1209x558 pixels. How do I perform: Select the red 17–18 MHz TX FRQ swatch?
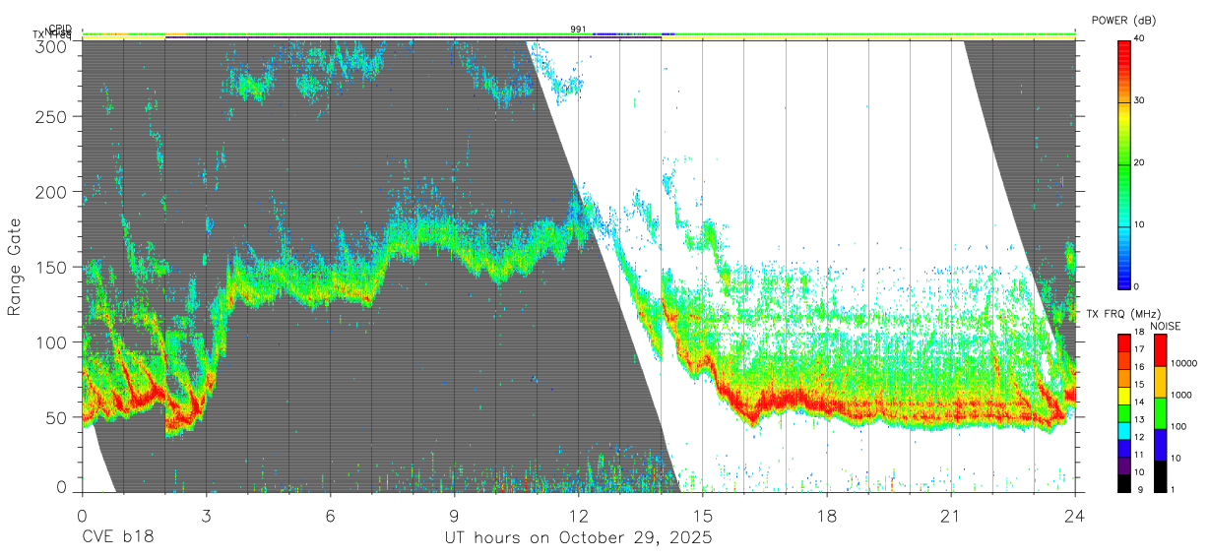pos(1123,341)
